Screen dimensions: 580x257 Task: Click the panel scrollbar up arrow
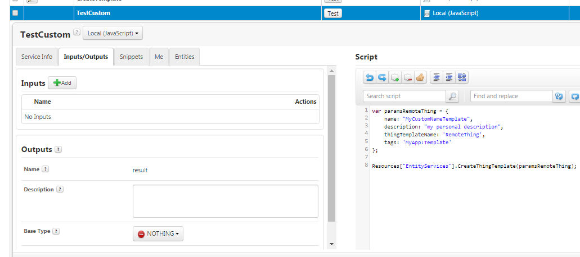pyautogui.click(x=331, y=71)
